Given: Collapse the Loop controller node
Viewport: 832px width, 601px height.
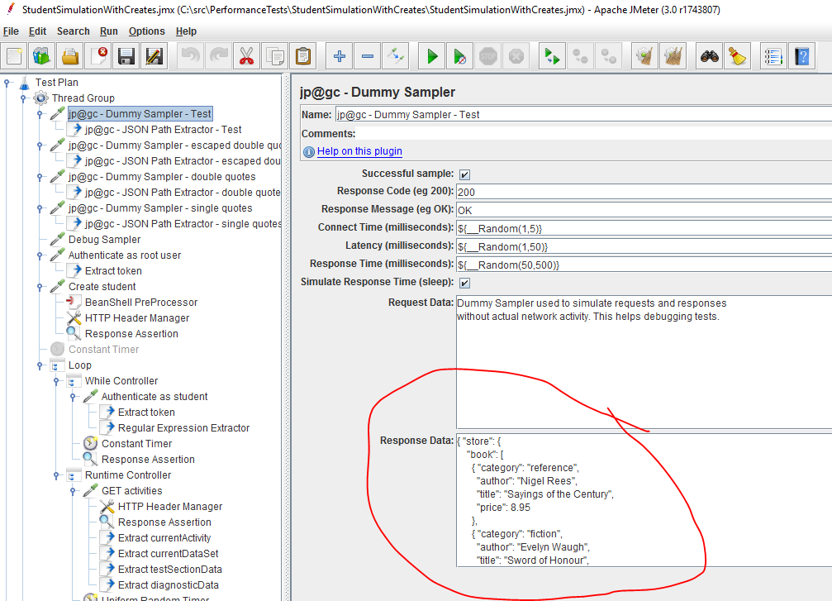Looking at the screenshot, I should click(40, 365).
